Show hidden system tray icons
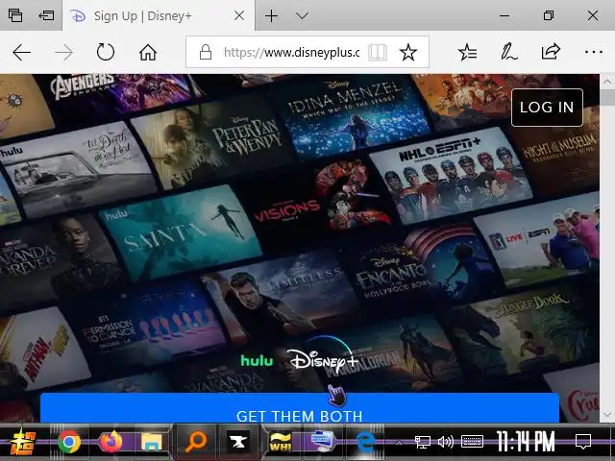Image resolution: width=615 pixels, height=461 pixels. point(399,443)
